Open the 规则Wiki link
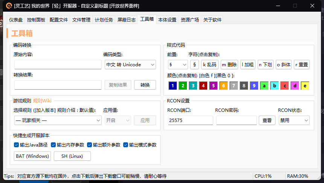 pos(42,101)
